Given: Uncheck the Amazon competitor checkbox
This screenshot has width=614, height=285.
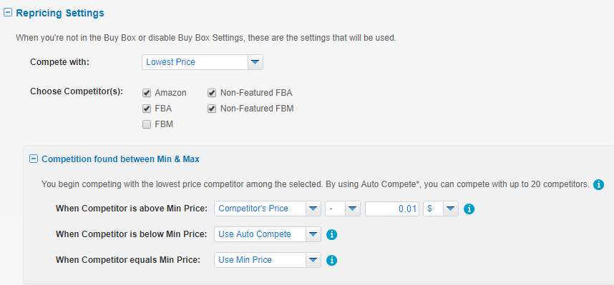Looking at the screenshot, I should [x=147, y=93].
